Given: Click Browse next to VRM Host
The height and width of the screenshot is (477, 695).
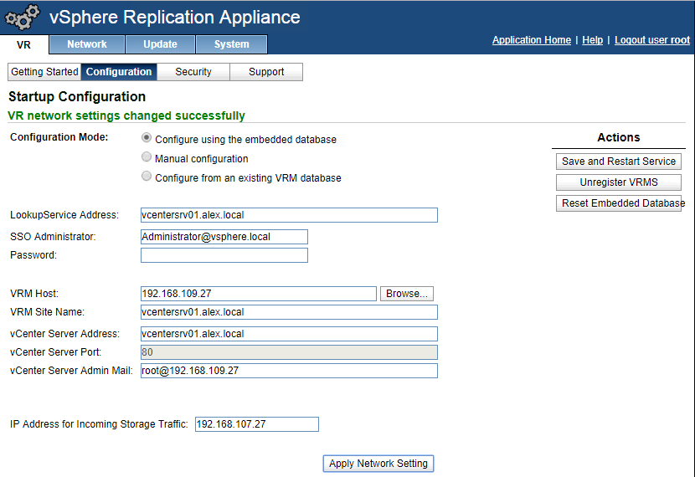Looking at the screenshot, I should tap(407, 294).
